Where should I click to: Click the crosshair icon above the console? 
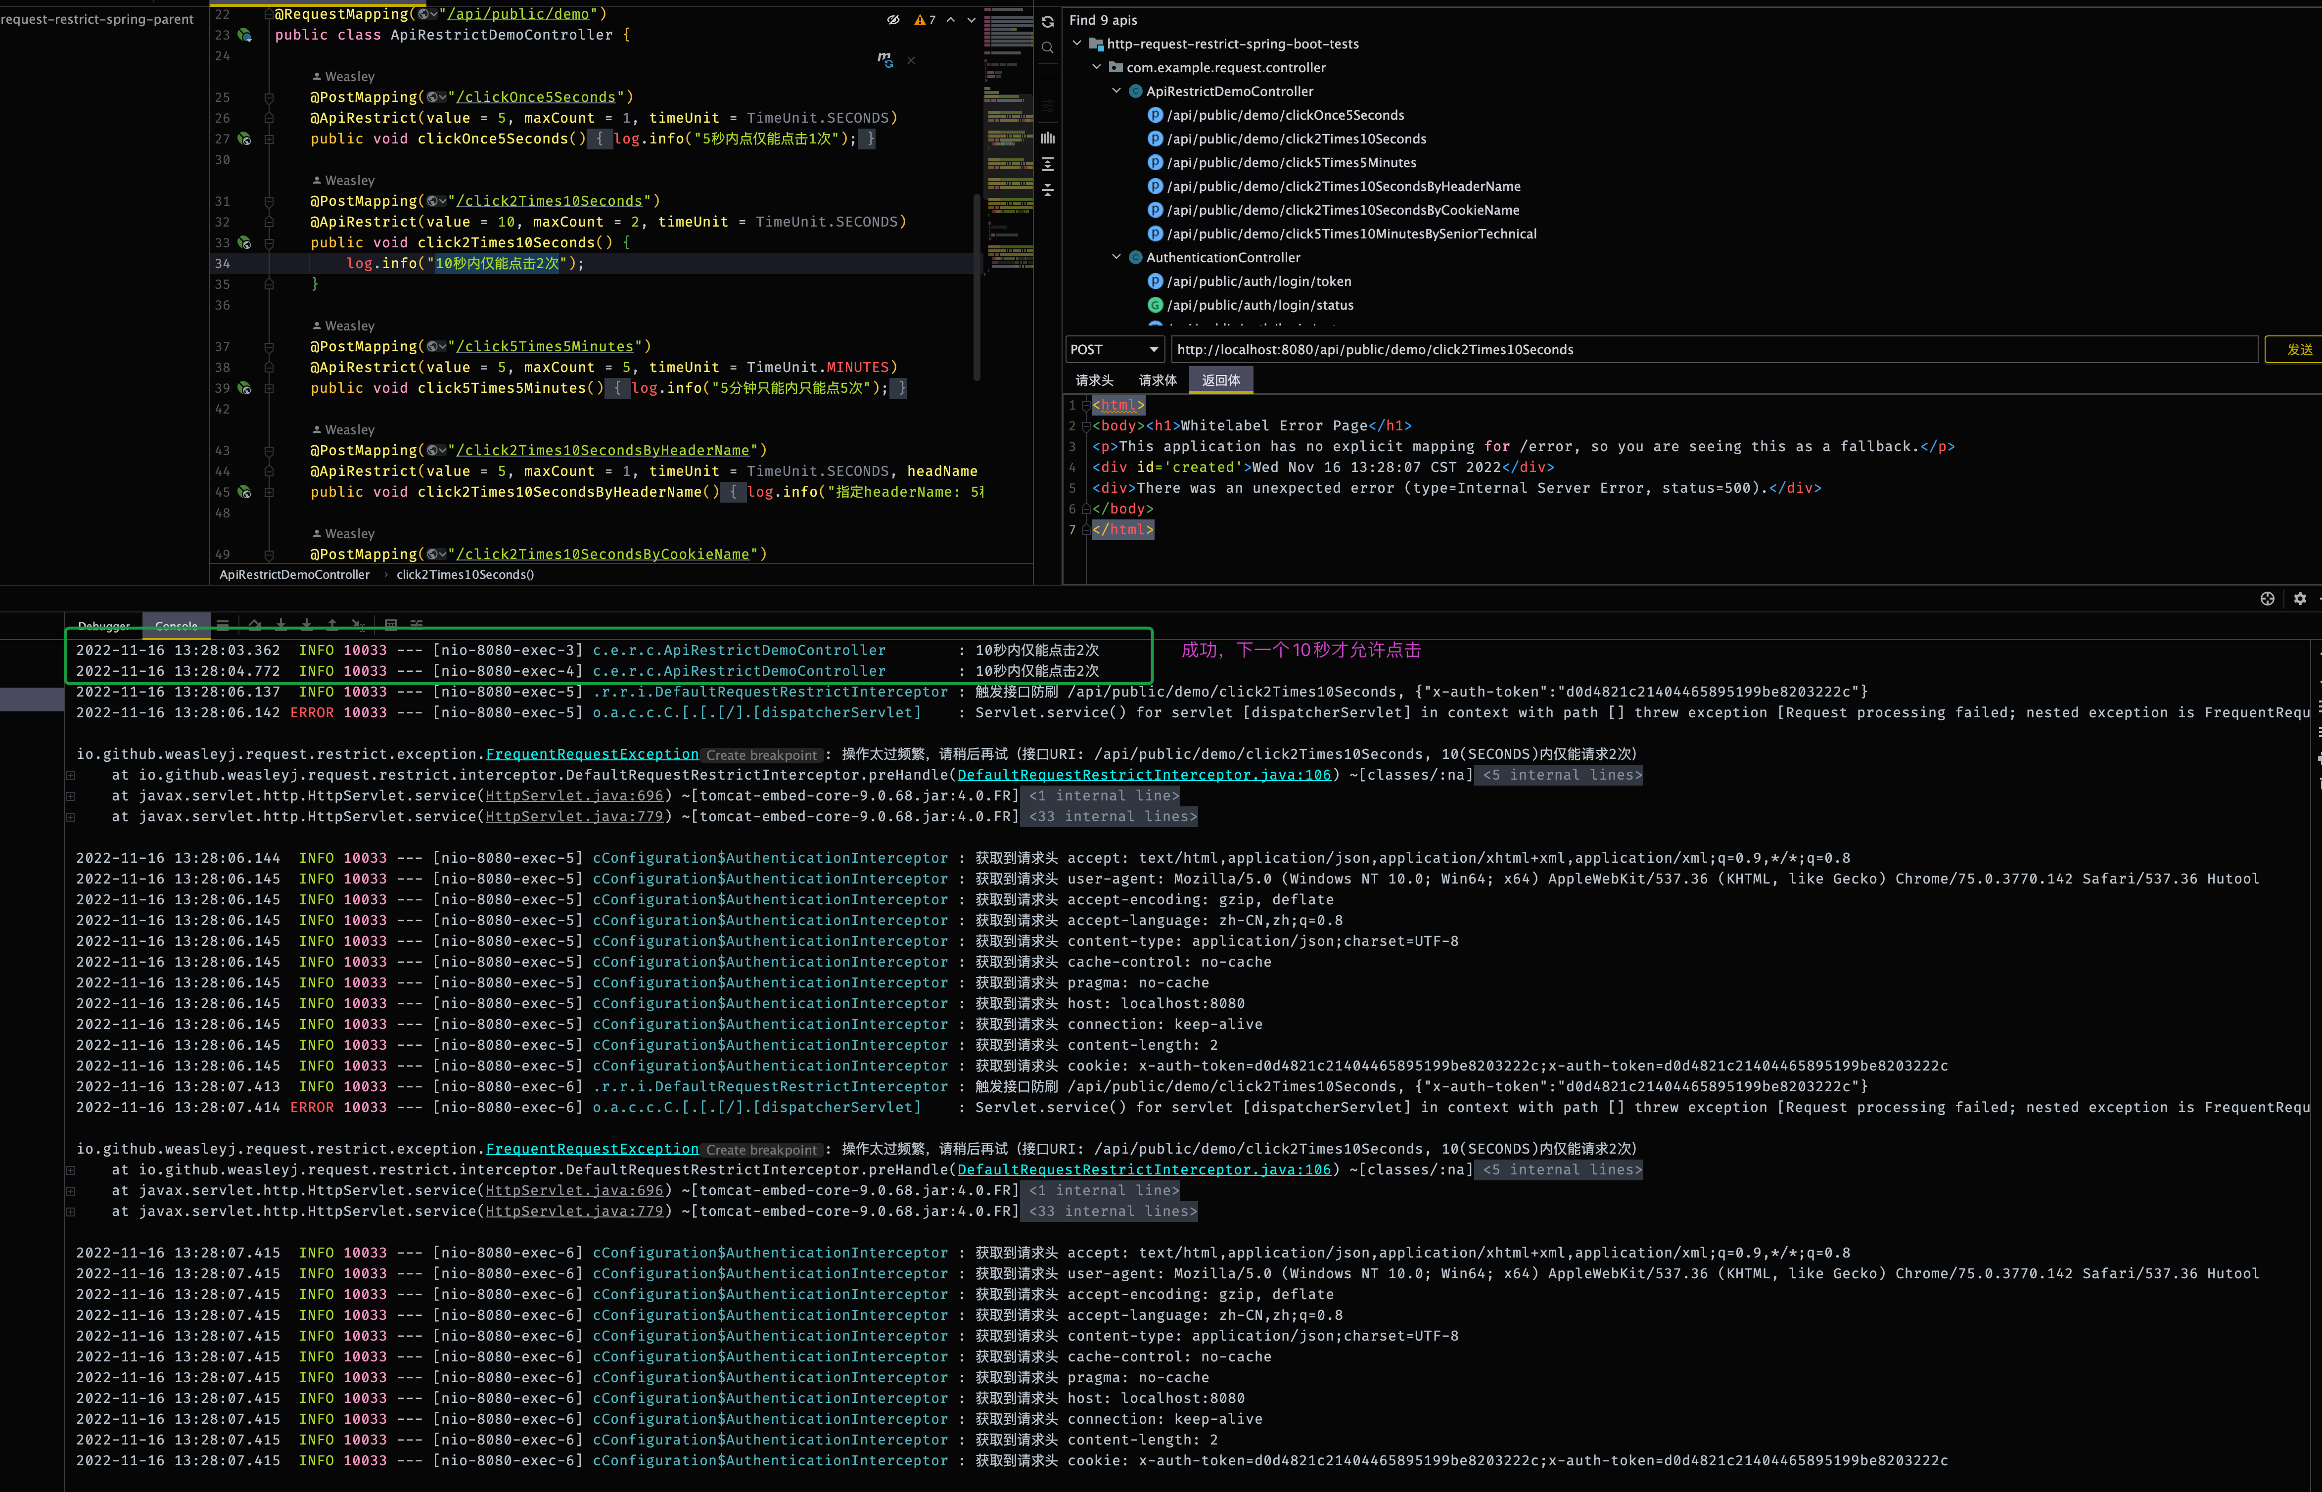(2267, 599)
